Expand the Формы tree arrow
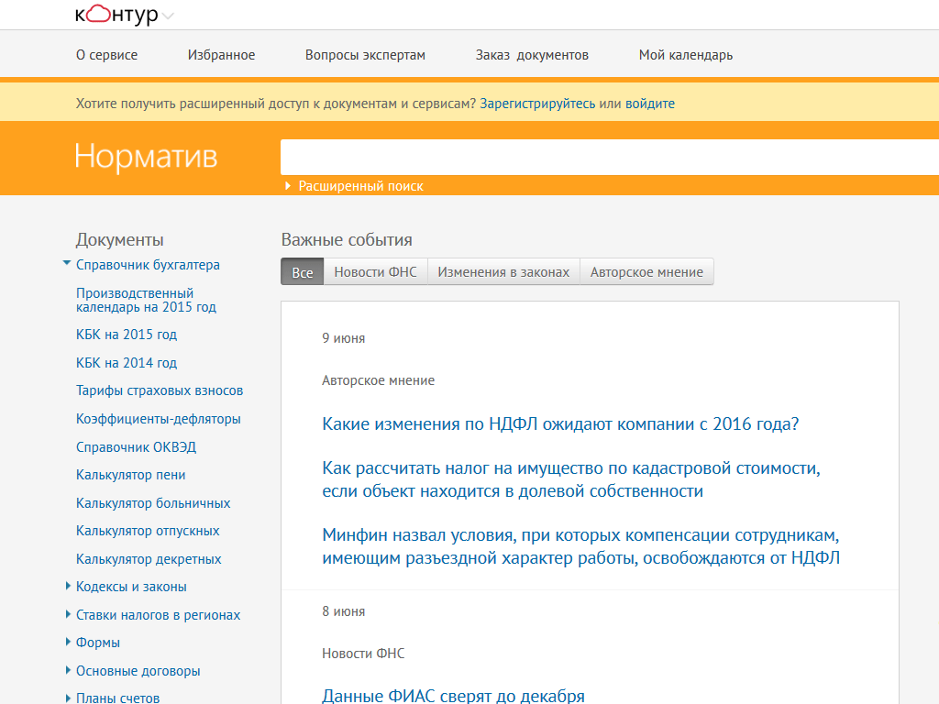Viewport: 939px width, 704px height. click(x=68, y=642)
